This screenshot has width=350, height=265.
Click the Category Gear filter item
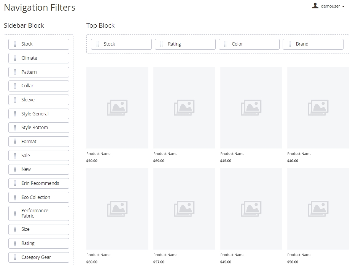[39, 257]
